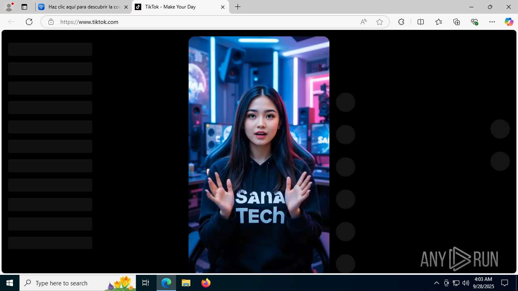Open the Favorites panel
This screenshot has height=291, width=518.
(439, 22)
